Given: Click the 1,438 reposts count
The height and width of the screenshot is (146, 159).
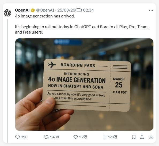Looking at the screenshot, I should 54,137.
